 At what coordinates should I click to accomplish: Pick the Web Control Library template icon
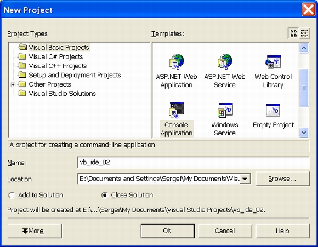coord(273,62)
